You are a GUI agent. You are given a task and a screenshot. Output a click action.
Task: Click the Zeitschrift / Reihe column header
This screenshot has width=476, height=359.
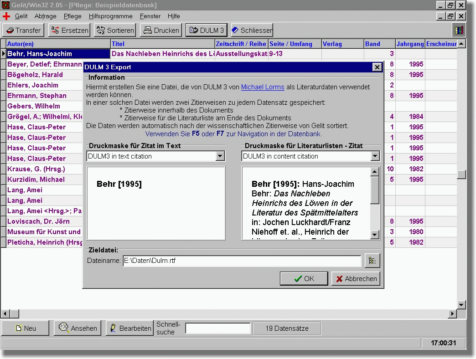242,44
